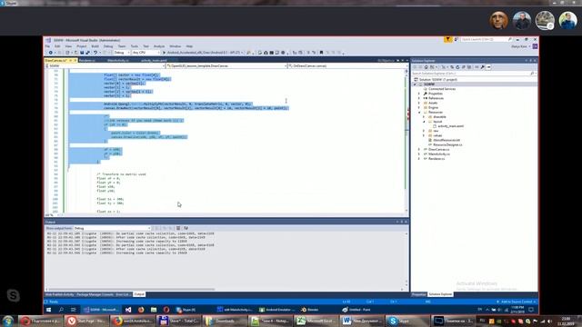Expand the Assets folder node
Screen dimensions: 582x327
pos(419,103)
